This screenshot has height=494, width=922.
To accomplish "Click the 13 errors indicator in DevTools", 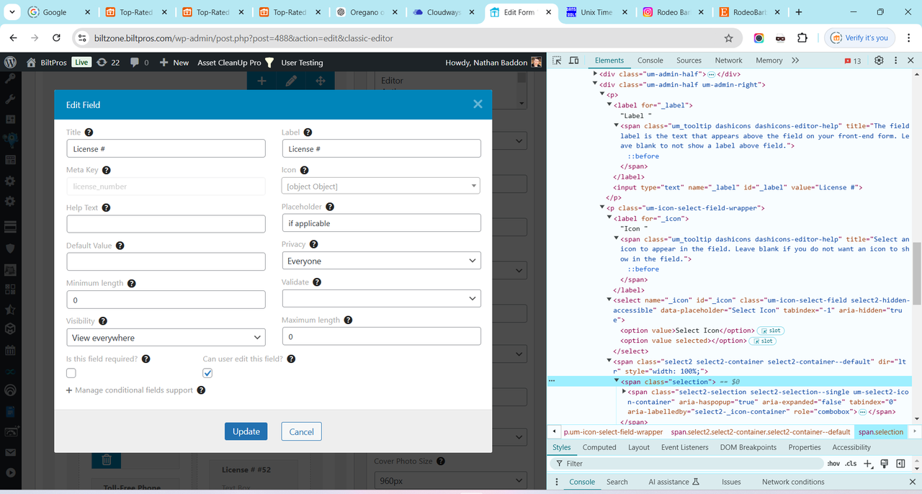I will [853, 61].
